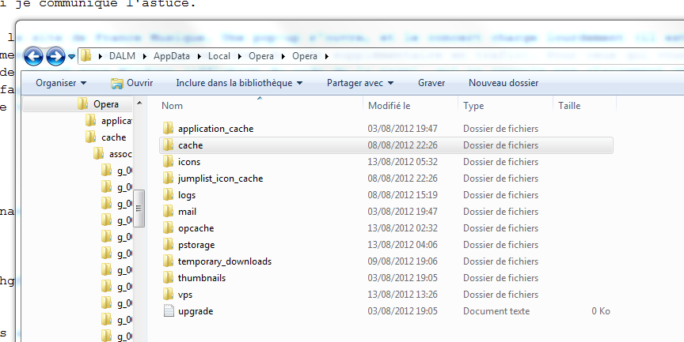The image size is (684, 342).
Task: Click the upgrade file name
Action: click(x=196, y=311)
